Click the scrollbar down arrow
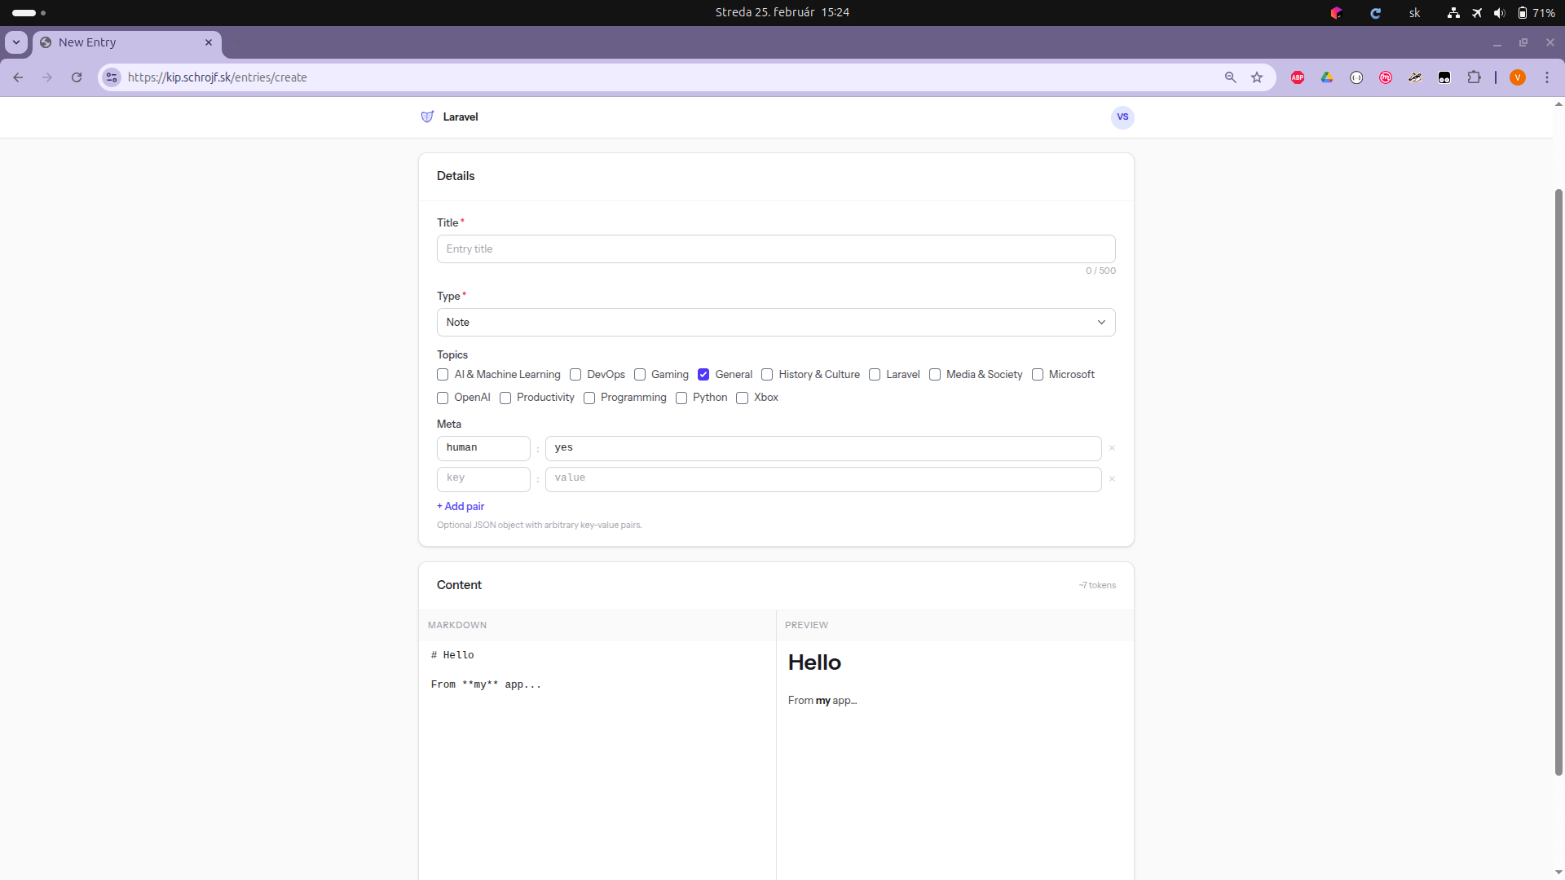 pyautogui.click(x=1559, y=873)
